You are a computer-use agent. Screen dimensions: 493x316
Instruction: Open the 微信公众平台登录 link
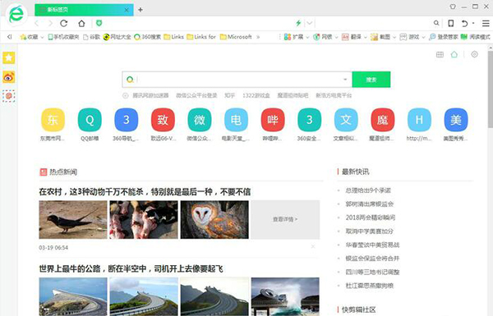(196, 95)
